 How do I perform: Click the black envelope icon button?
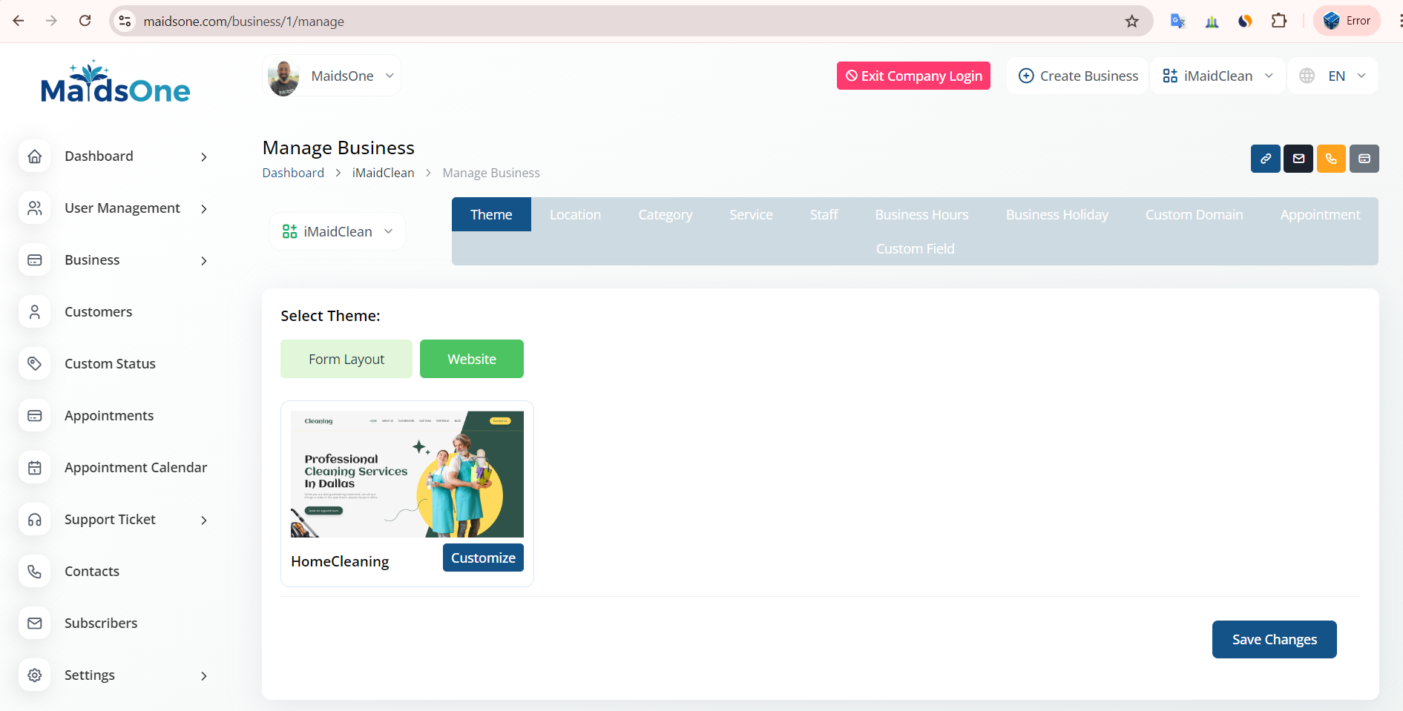pos(1298,159)
